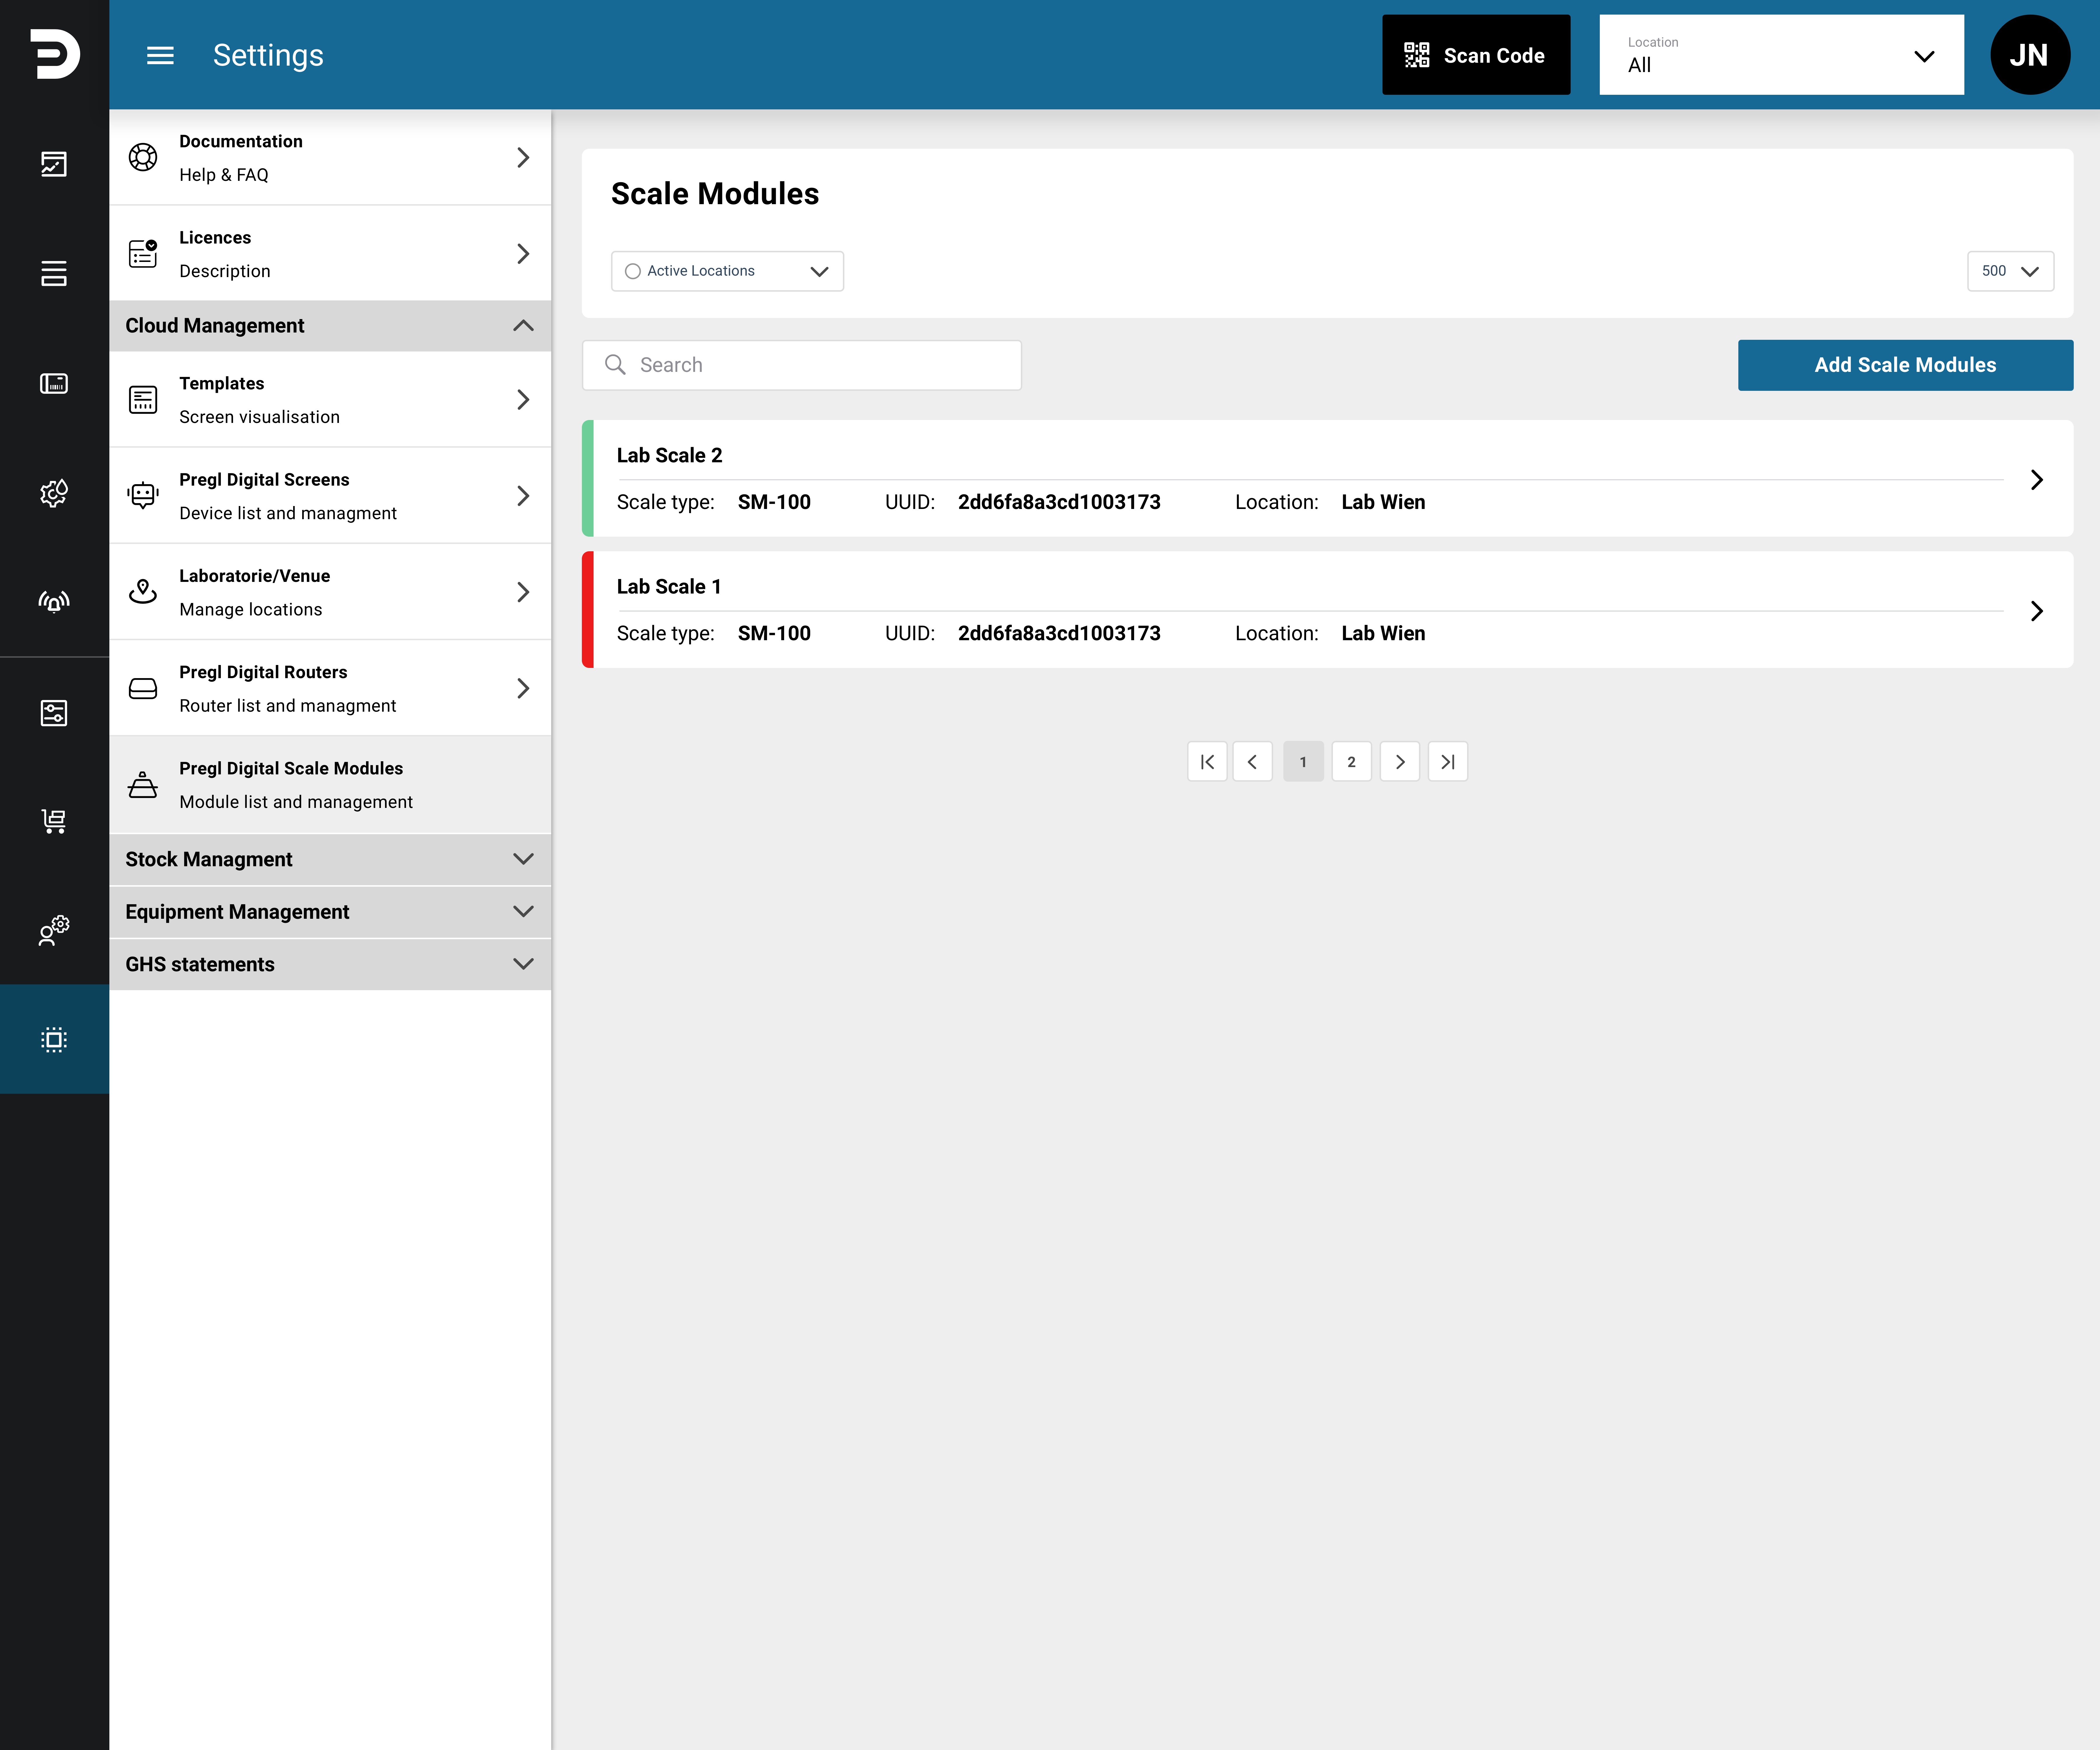Go to next page in pagination
The image size is (2100, 1750).
[1400, 761]
